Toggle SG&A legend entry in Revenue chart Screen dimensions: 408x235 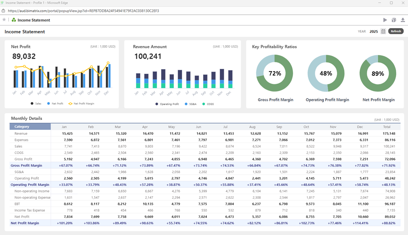point(191,104)
